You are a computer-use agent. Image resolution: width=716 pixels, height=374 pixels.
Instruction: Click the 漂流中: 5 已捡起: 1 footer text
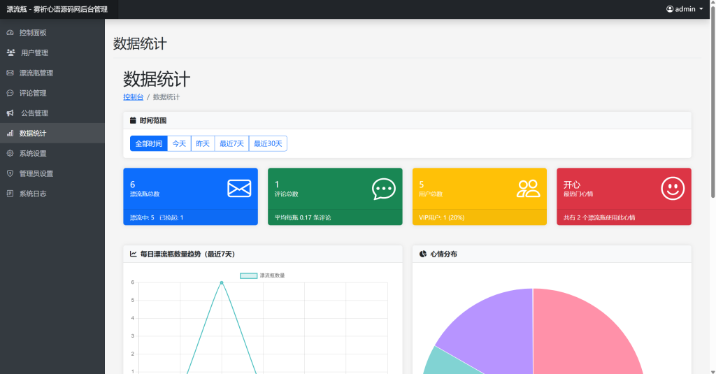(x=157, y=217)
